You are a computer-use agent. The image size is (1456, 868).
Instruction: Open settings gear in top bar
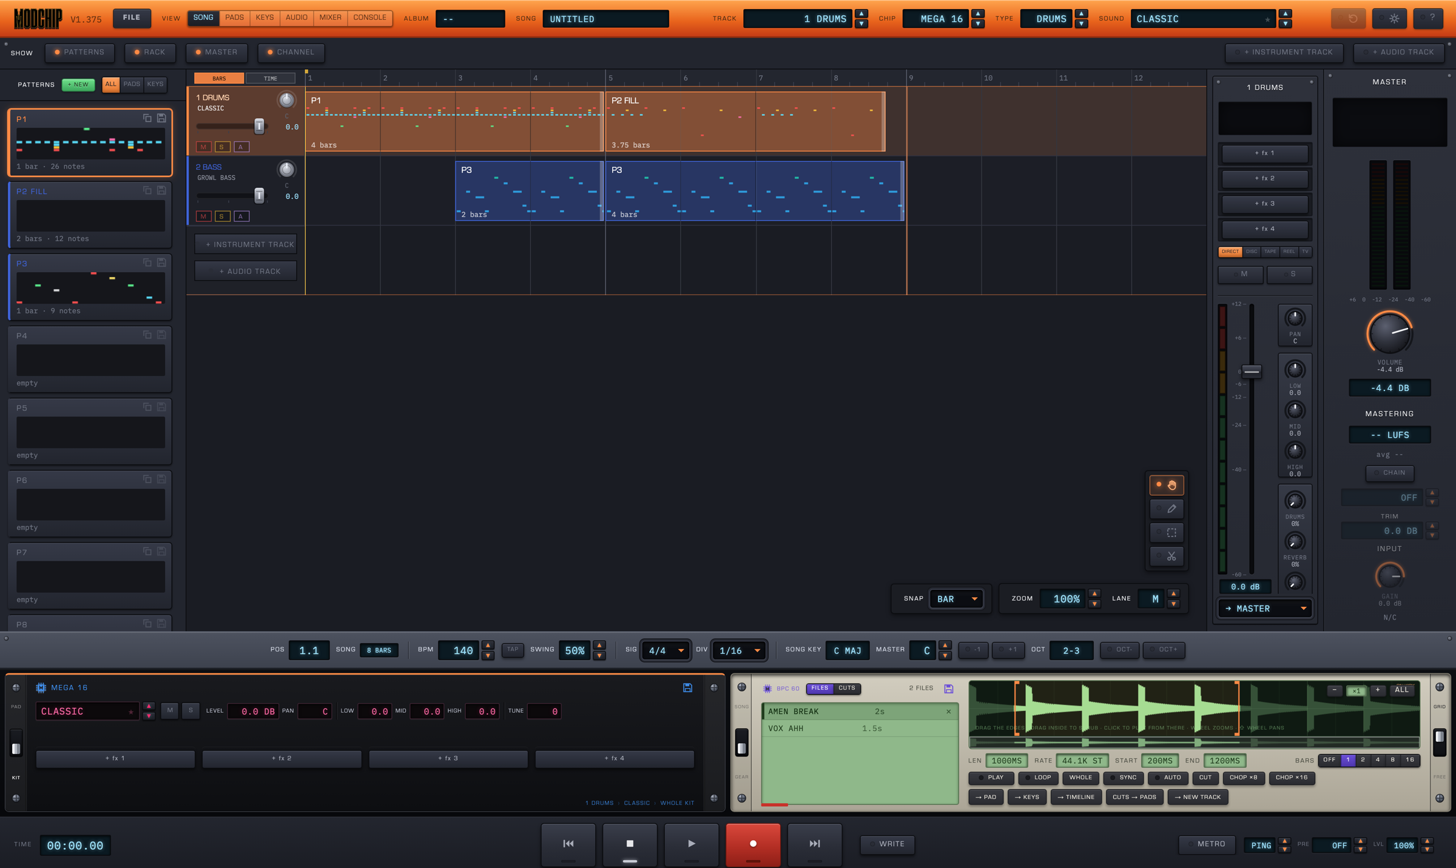coord(1389,18)
